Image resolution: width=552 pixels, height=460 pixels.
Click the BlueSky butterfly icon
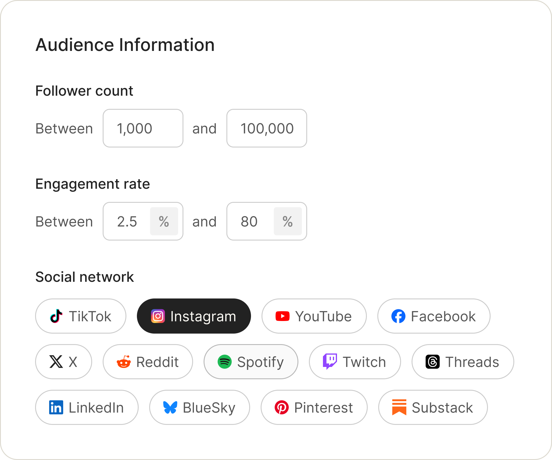[170, 407]
